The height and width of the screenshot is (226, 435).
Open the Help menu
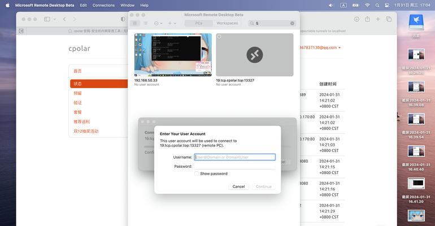[x=144, y=5]
